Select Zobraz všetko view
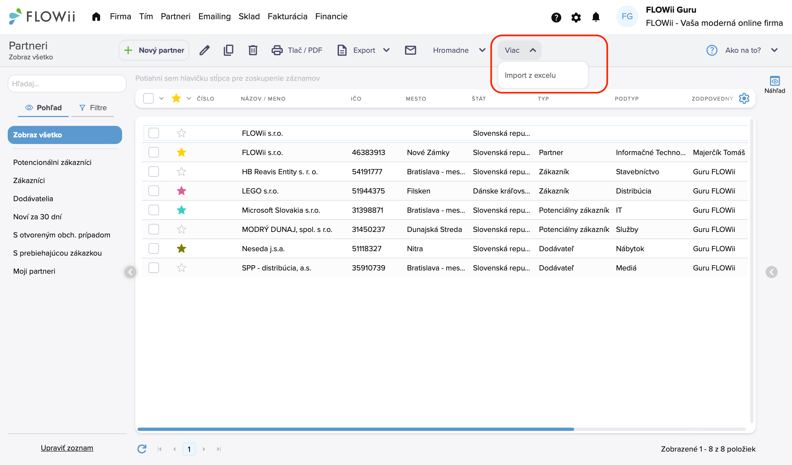Screen dimensions: 792x465 [x=65, y=135]
